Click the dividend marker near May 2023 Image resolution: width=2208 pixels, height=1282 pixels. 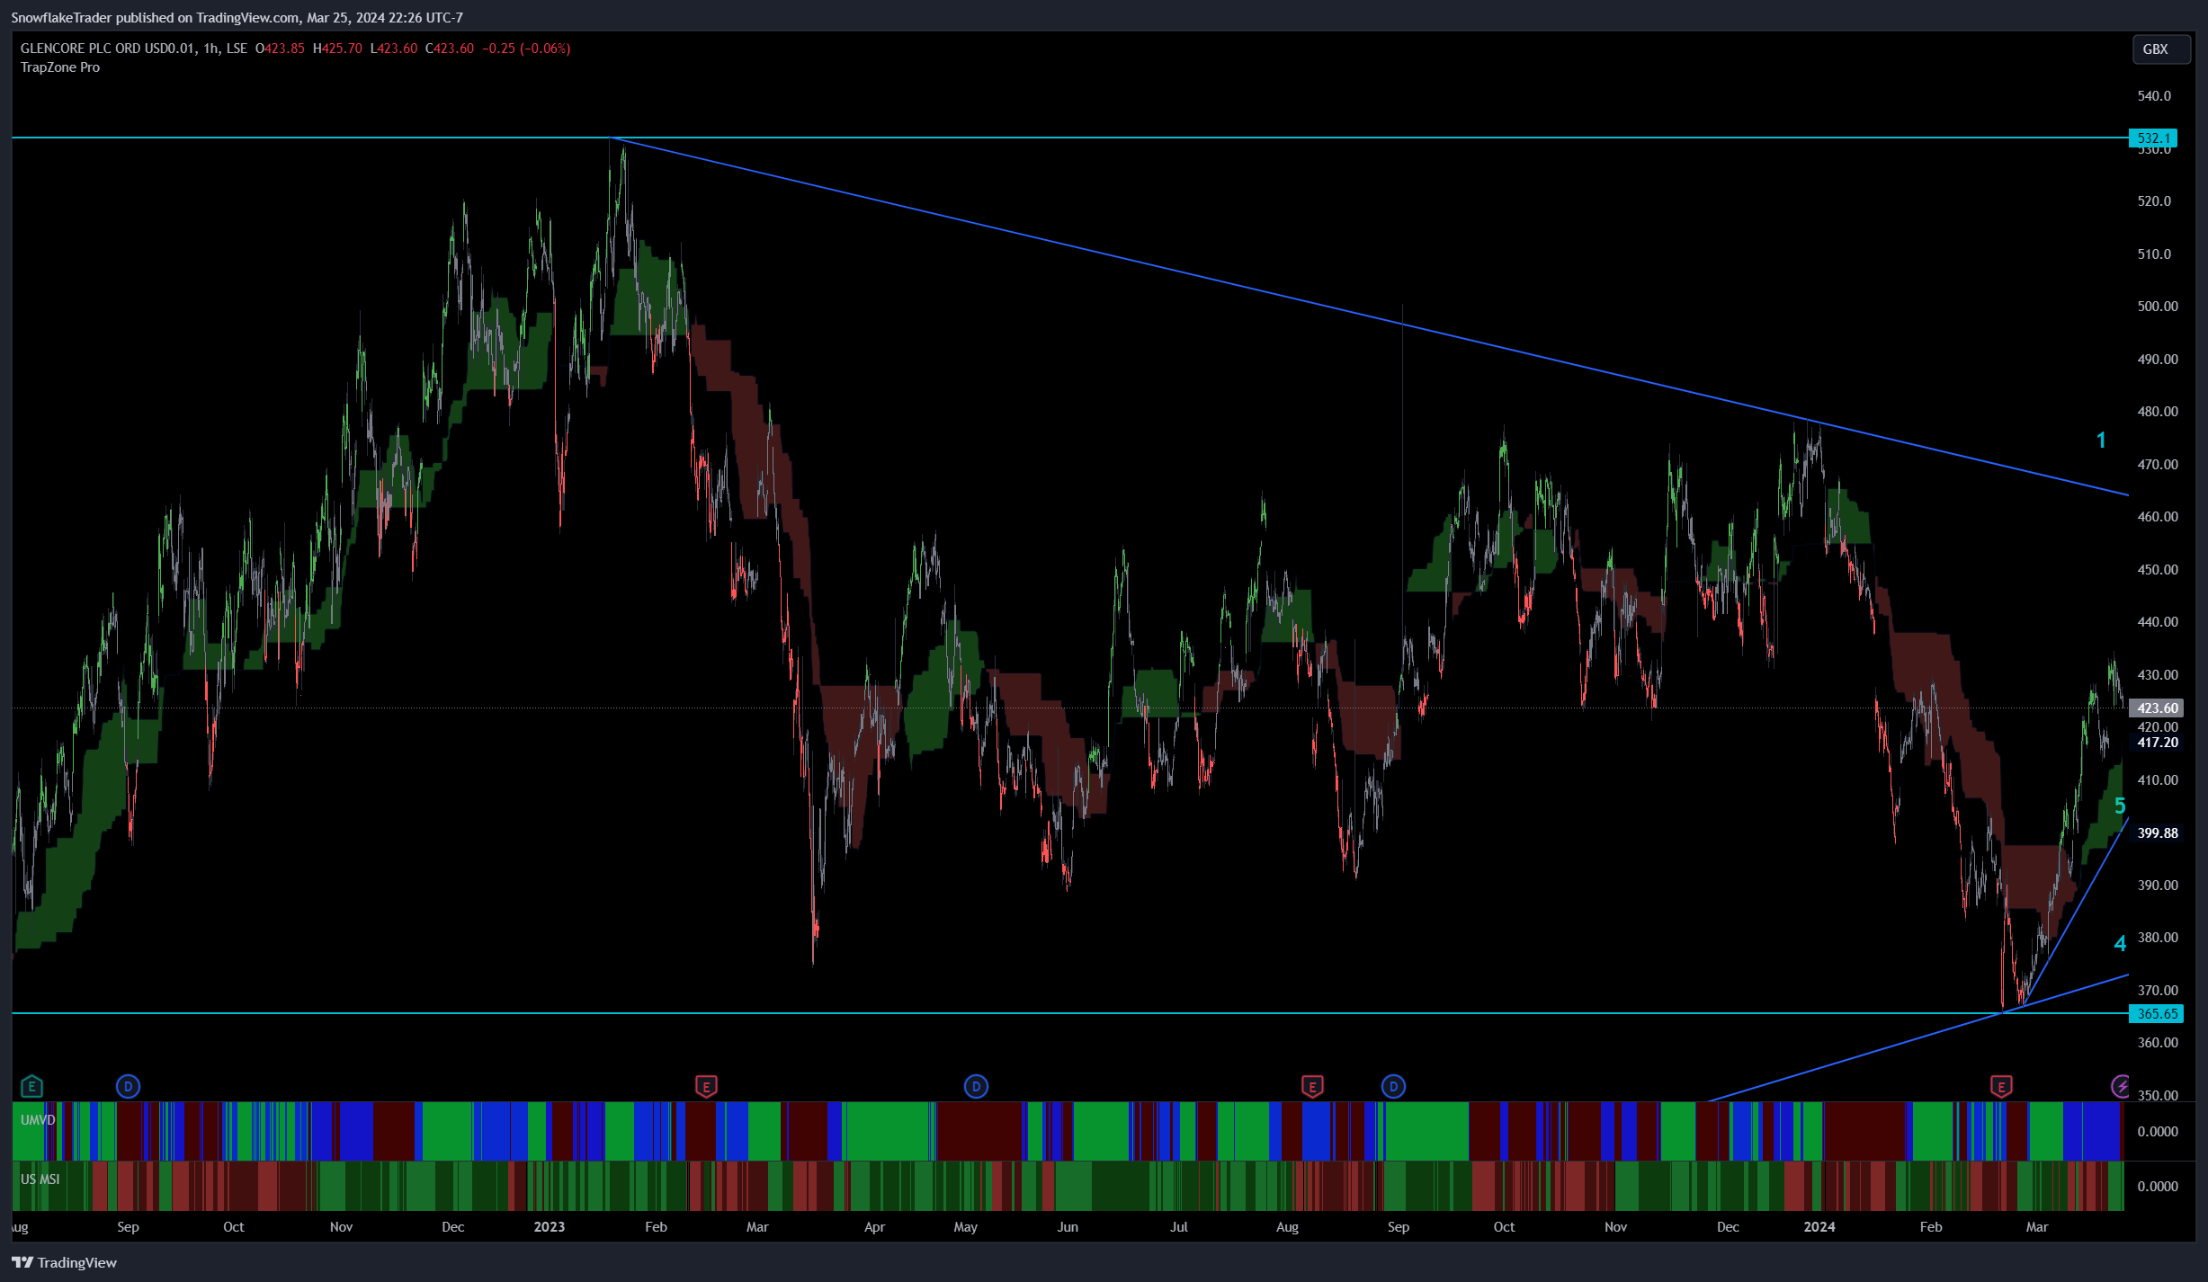tap(976, 1086)
